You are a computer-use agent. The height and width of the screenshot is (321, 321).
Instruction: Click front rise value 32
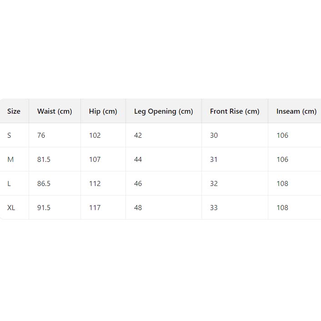214,184
